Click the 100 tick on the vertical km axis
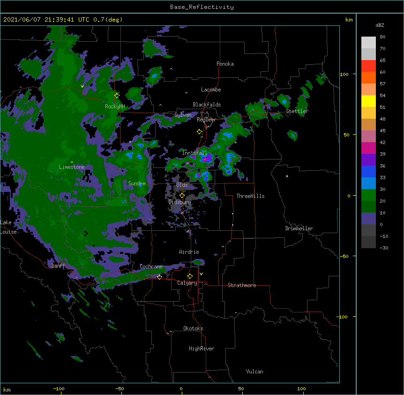The height and width of the screenshot is (395, 404). [344, 74]
